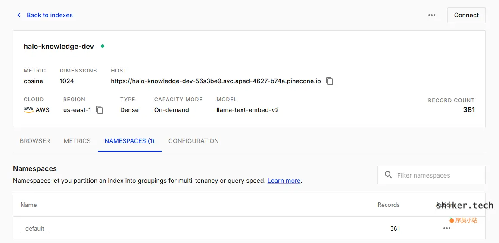Open the index options ellipsis beside Connect
Image resolution: width=499 pixels, height=243 pixels.
pyautogui.click(x=431, y=15)
